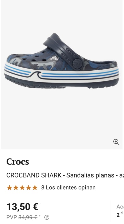Tap the round Crocs logo badge on shoe

54,59
